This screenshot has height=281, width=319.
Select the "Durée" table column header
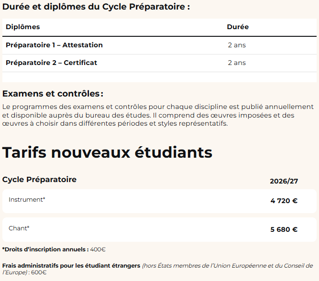point(238,27)
